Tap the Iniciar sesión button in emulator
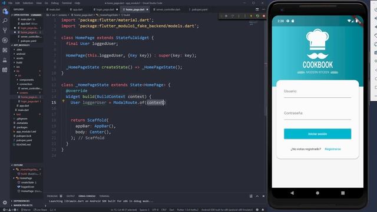 coord(318,134)
